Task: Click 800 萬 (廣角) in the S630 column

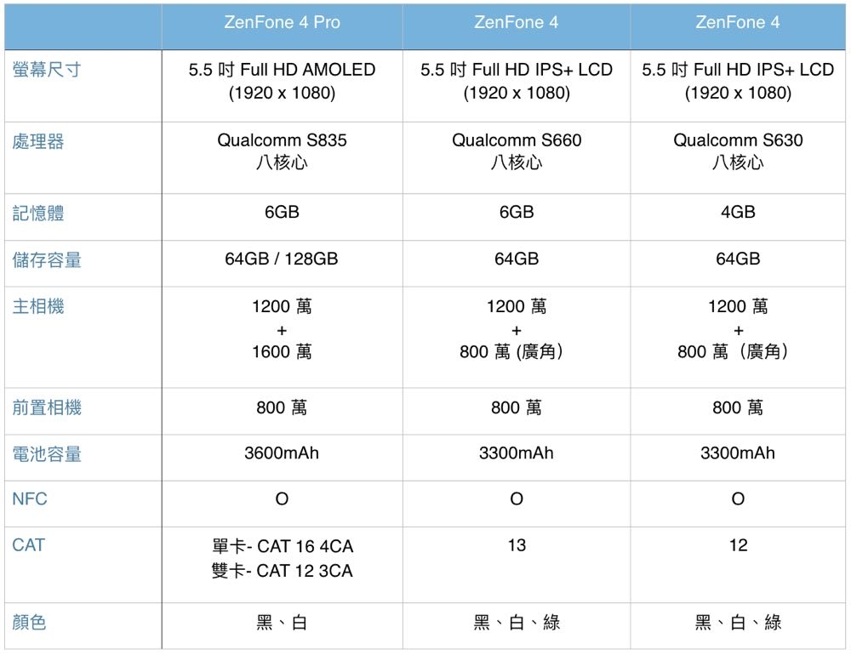Action: (x=734, y=351)
